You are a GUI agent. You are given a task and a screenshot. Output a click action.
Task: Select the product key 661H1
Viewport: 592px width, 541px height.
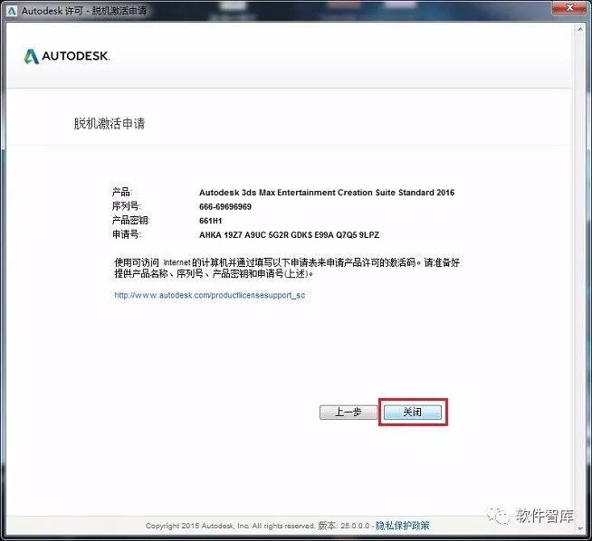pyautogui.click(x=210, y=221)
